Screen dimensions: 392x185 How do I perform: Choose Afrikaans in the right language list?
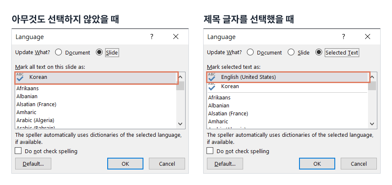click(288, 97)
